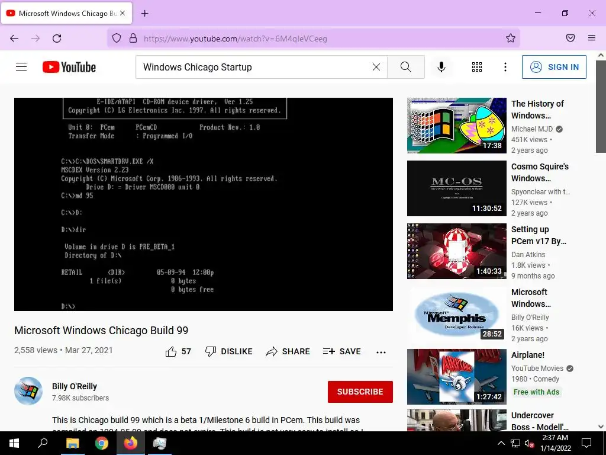The image size is (606, 455).
Task: Click the Dan Atkins channel name
Action: coord(528,255)
